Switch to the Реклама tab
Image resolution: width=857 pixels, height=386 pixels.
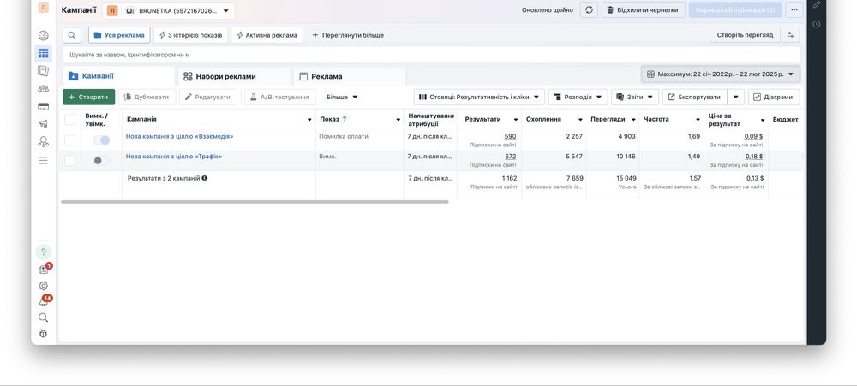click(x=350, y=76)
